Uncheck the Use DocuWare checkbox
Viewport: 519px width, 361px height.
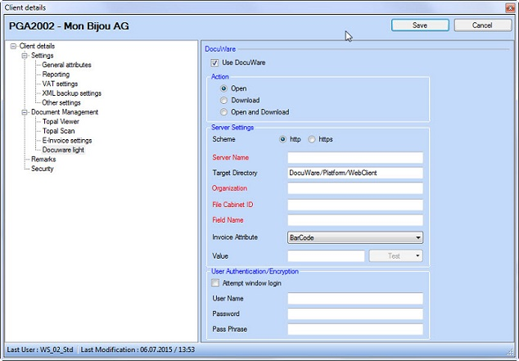click(x=215, y=62)
